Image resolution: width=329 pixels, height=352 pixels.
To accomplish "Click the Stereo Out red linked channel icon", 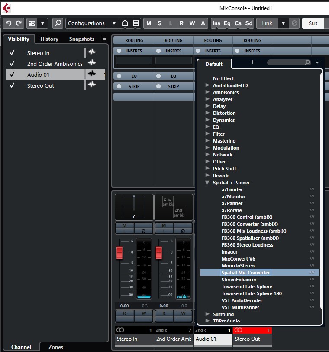I will (238, 330).
